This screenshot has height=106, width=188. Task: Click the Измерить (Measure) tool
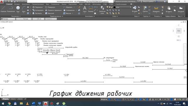pos(156,9)
